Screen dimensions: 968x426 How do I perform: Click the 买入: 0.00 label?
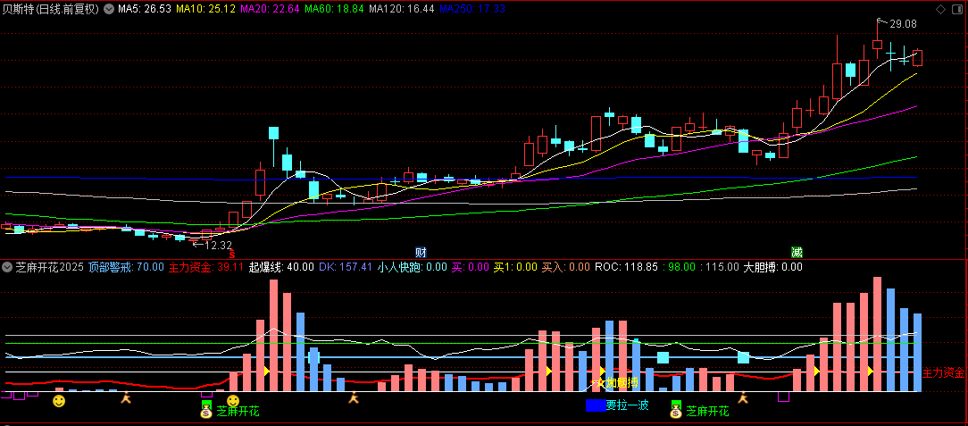pos(566,267)
